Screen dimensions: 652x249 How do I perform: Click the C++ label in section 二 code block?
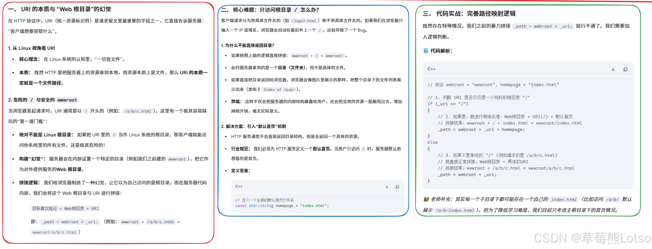point(239,187)
